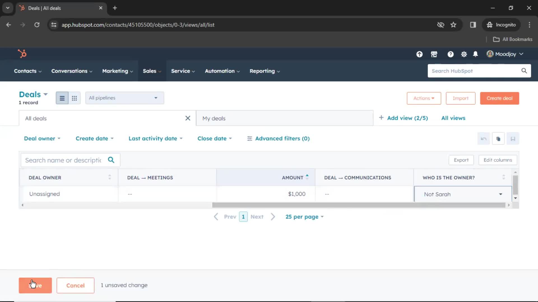Click the Create deal button
Viewport: 538px width, 302px height.
coord(499,98)
